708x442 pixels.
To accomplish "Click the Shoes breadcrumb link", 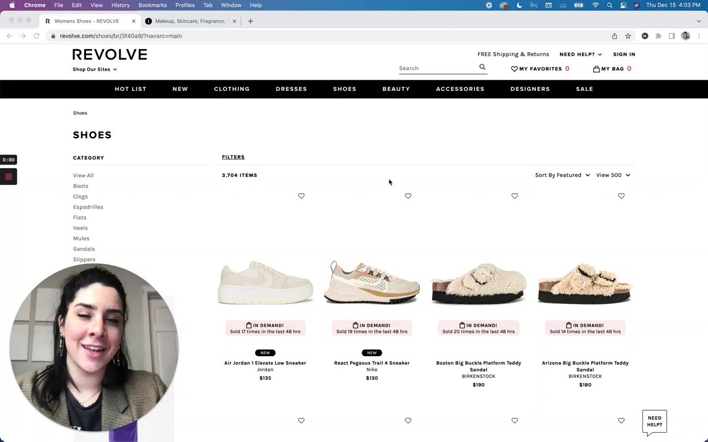I will [x=80, y=113].
